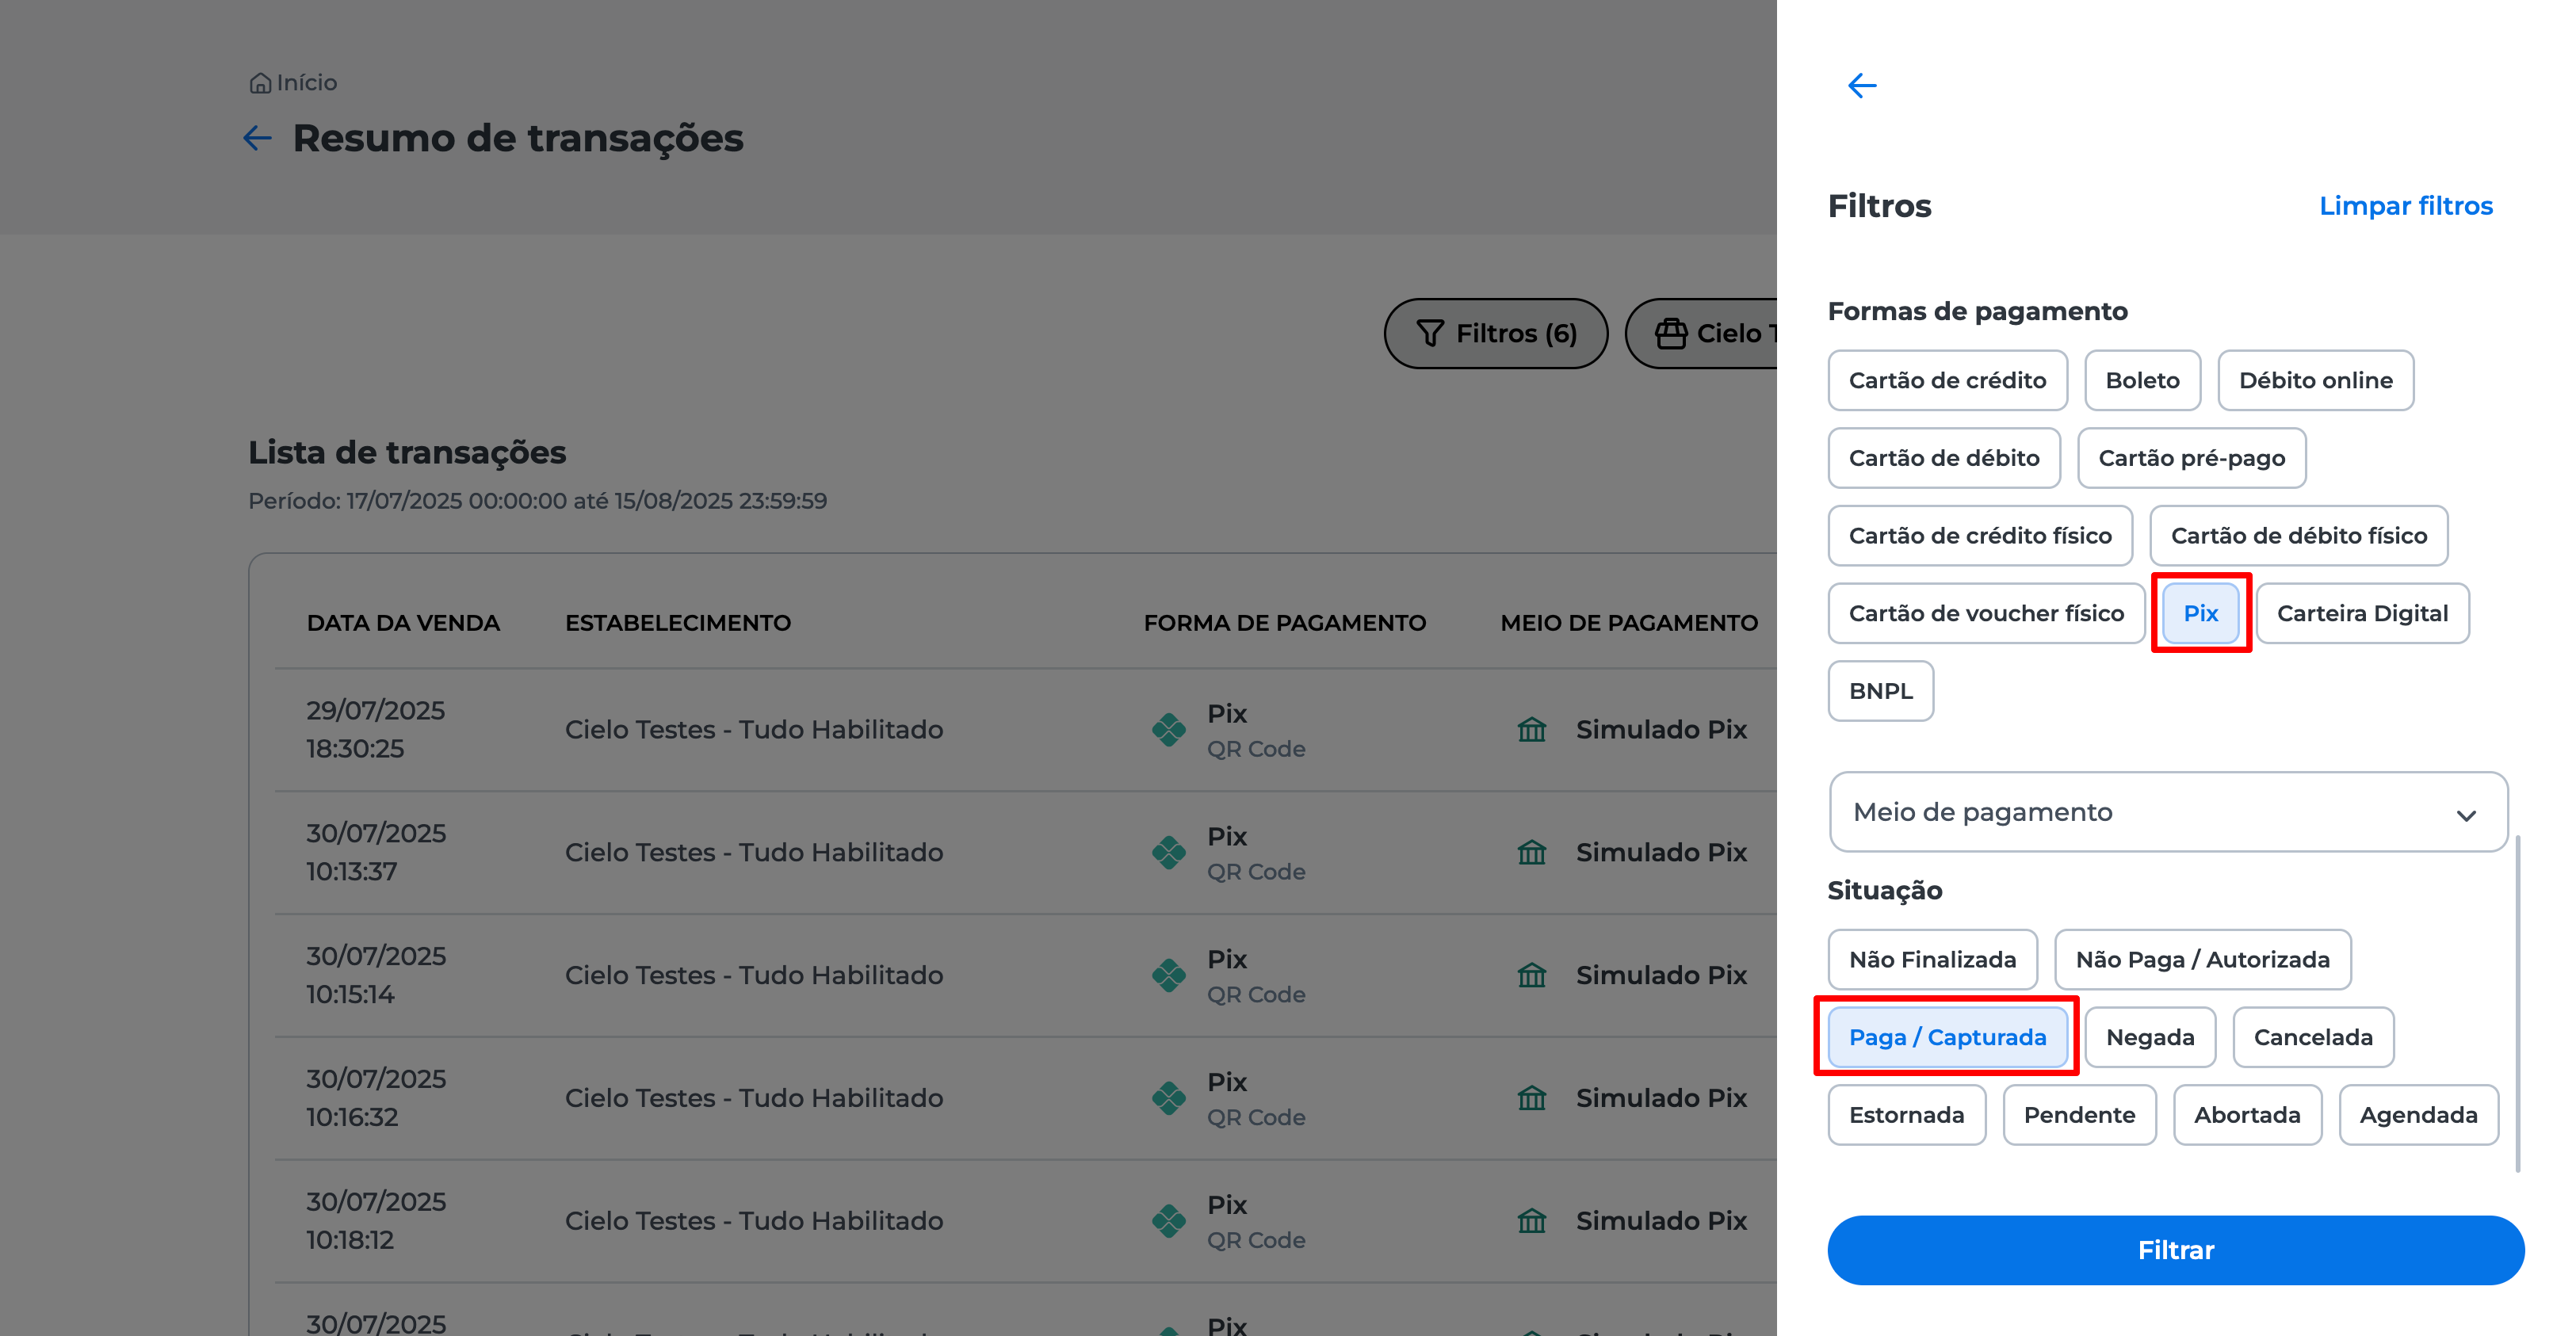
Task: Toggle the BNPL filter chip
Action: pos(1880,691)
